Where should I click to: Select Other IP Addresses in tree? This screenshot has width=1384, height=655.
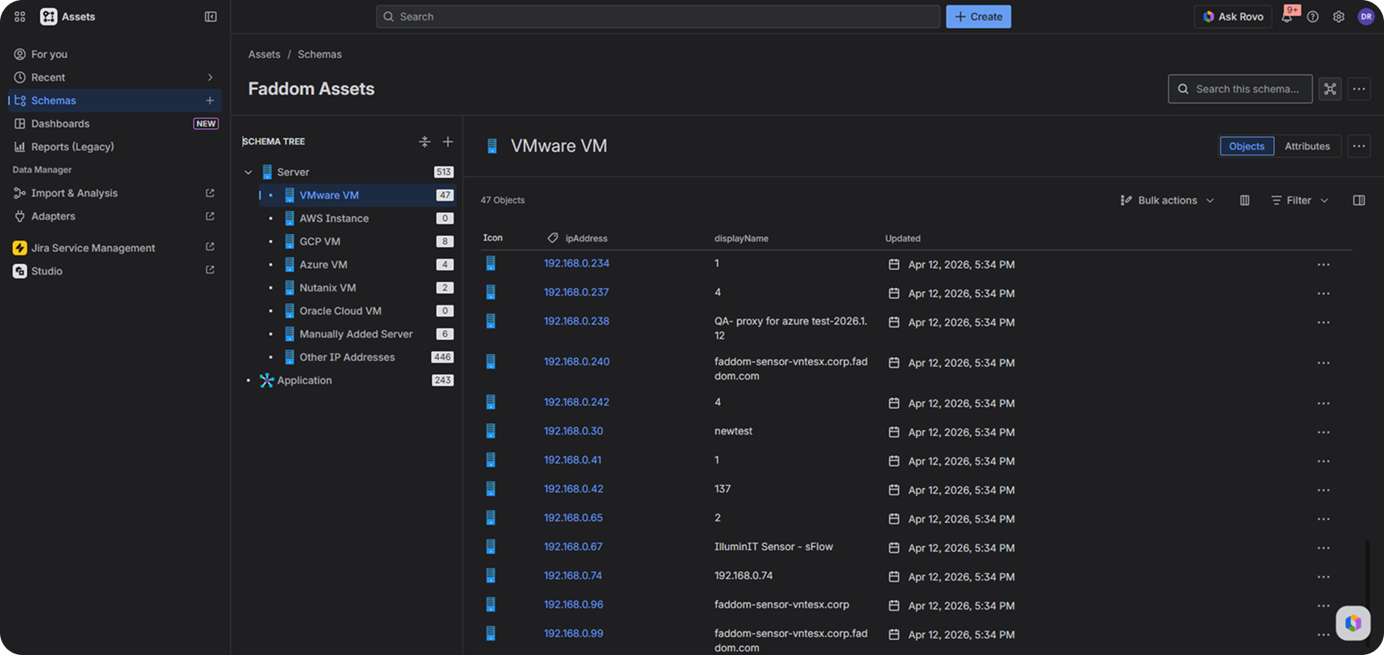358,357
